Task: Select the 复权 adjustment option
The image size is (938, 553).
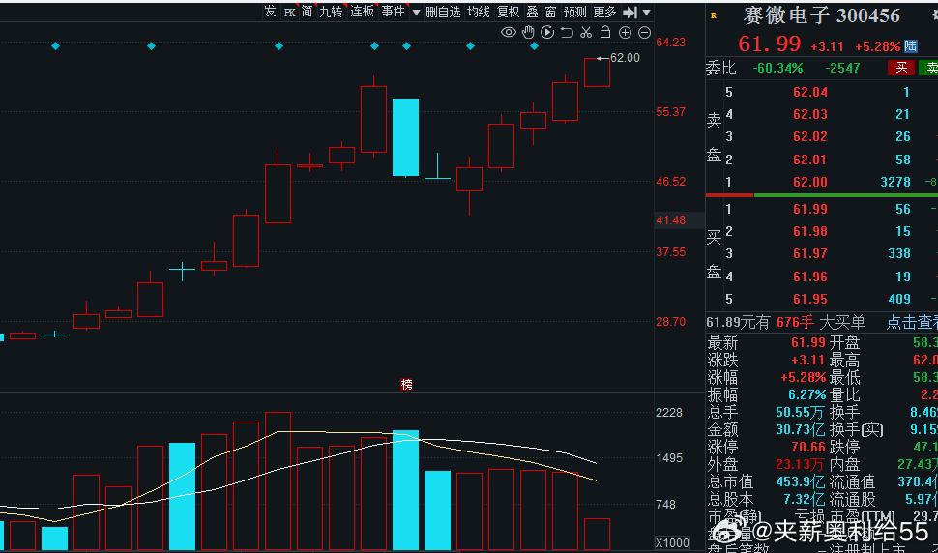Action: (509, 12)
